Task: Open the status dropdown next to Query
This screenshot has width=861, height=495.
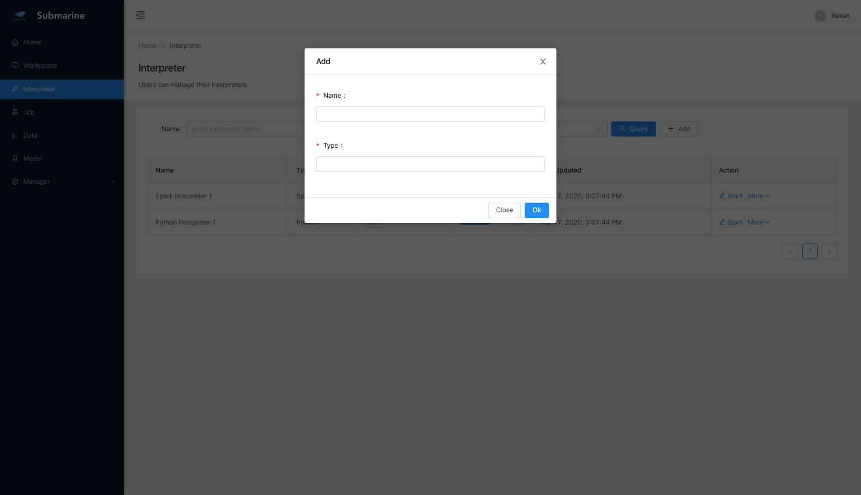Action: (x=582, y=129)
